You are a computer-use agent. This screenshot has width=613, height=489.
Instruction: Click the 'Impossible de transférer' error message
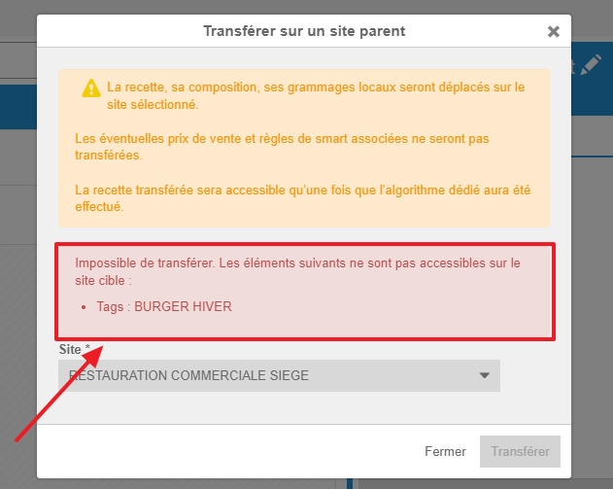[x=297, y=271]
